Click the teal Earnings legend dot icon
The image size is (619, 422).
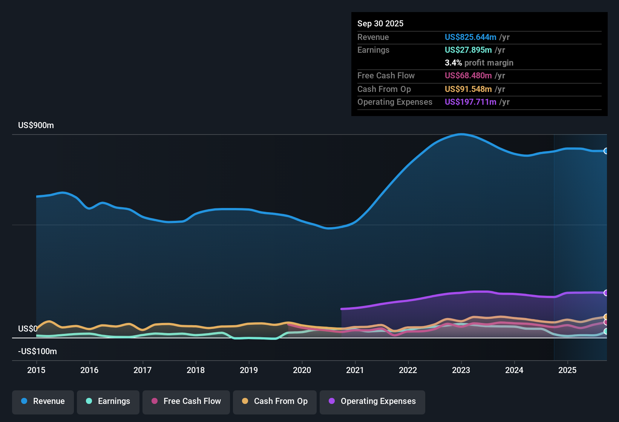(x=89, y=401)
